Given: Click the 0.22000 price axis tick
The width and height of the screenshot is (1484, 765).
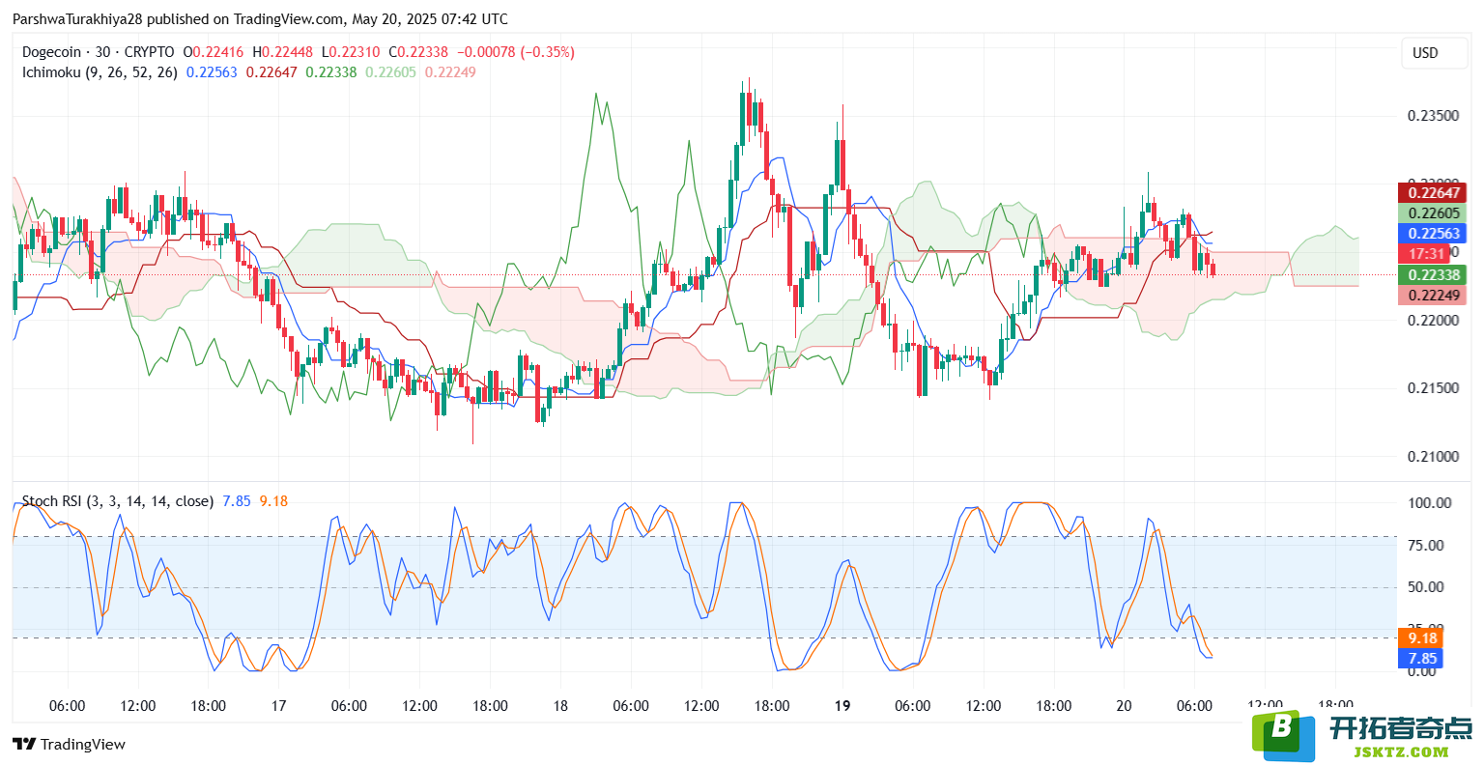Looking at the screenshot, I should [1434, 321].
